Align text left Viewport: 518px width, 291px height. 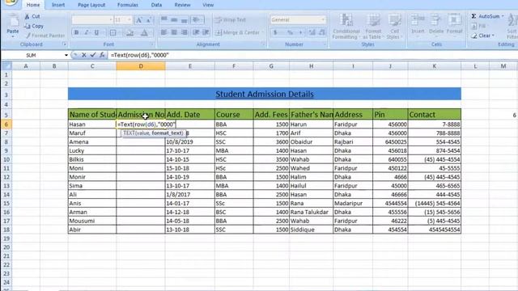[x=163, y=32]
